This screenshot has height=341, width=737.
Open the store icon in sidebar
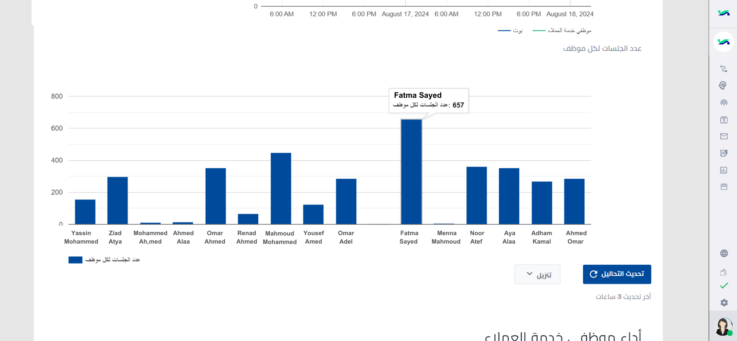(x=724, y=187)
